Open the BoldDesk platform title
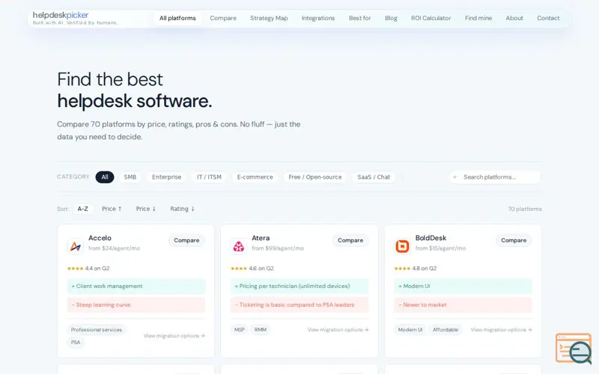Screen dimensions: 599x374 431,238
